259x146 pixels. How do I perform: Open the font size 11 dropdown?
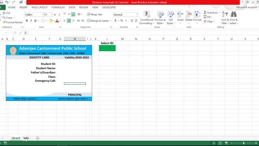click(51, 15)
